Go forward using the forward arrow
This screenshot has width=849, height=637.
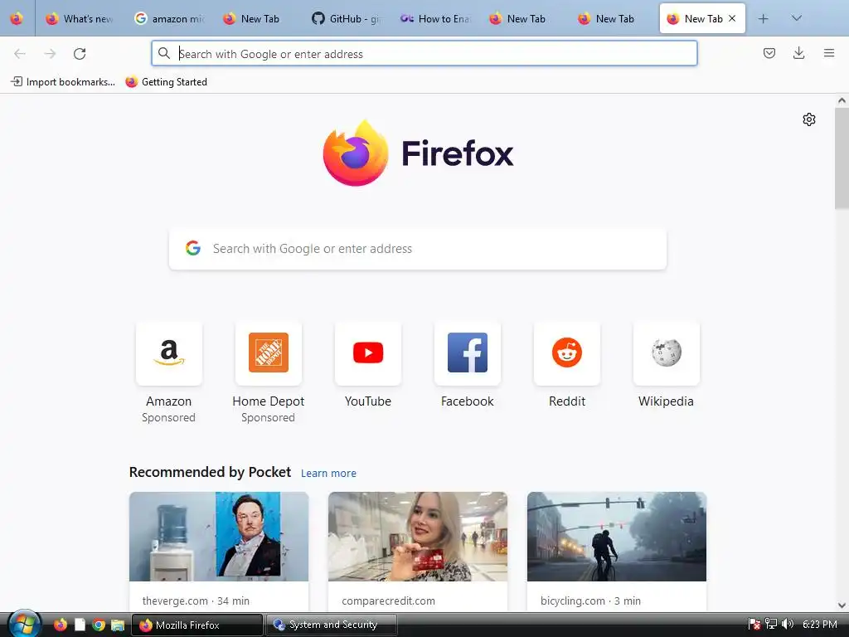point(50,54)
